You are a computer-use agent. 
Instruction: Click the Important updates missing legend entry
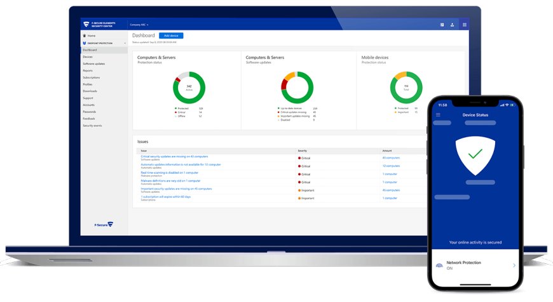click(x=297, y=116)
